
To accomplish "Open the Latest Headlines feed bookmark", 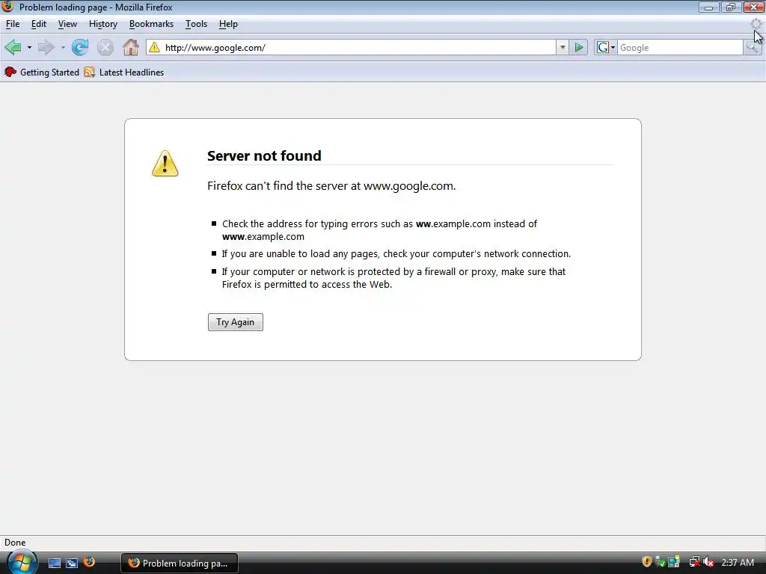I will tap(124, 72).
